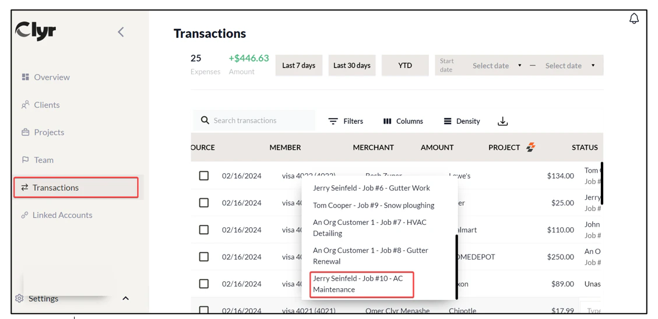Viewport: 658px width, 319px height.
Task: Click the Clyr logo
Action: pos(36,31)
